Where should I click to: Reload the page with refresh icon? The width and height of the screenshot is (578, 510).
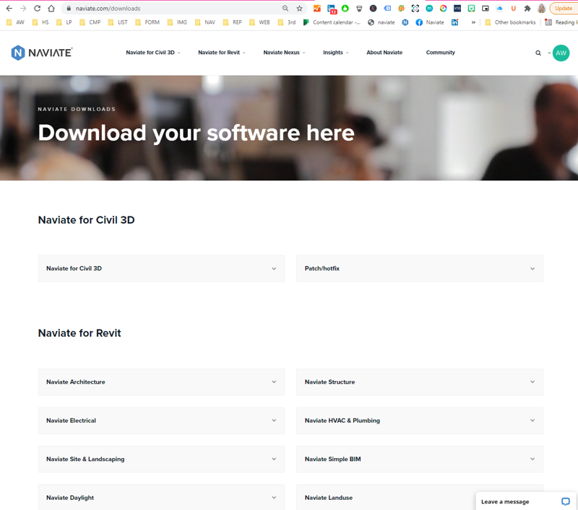[38, 8]
